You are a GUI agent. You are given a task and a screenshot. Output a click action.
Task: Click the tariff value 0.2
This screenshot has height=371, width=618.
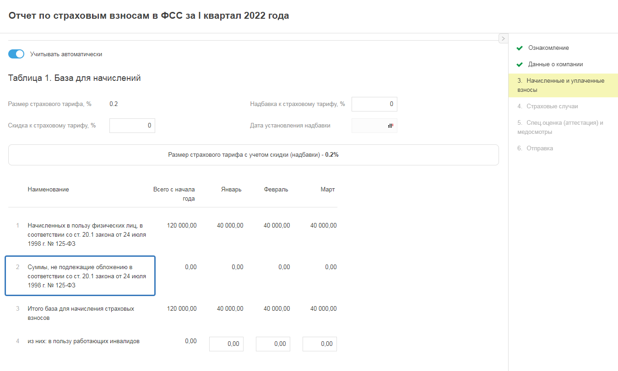[114, 104]
